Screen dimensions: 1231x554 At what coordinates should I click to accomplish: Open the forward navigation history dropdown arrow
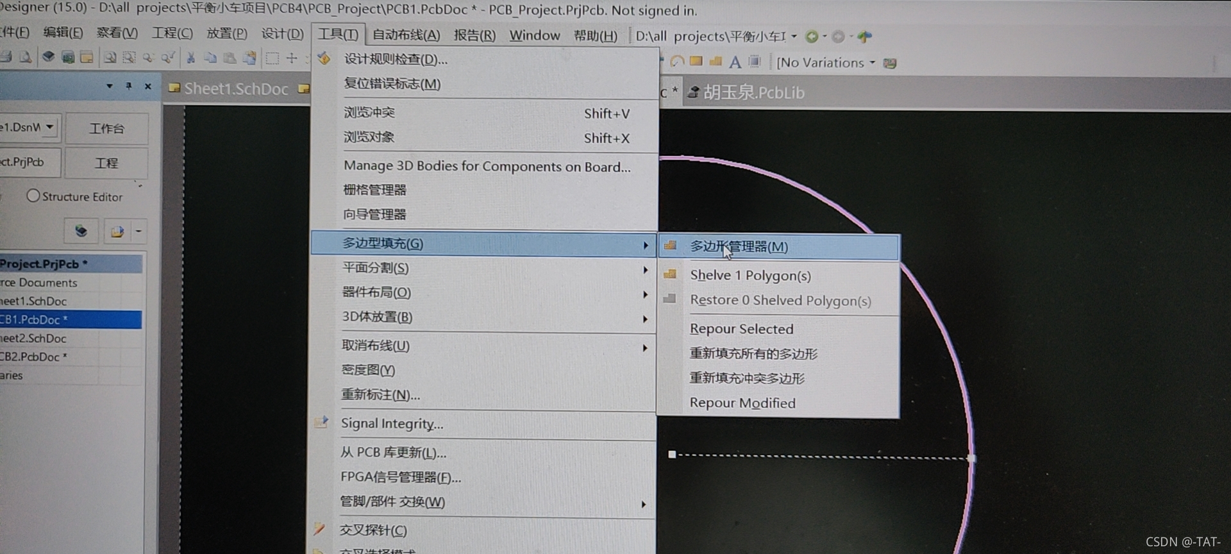pos(851,37)
